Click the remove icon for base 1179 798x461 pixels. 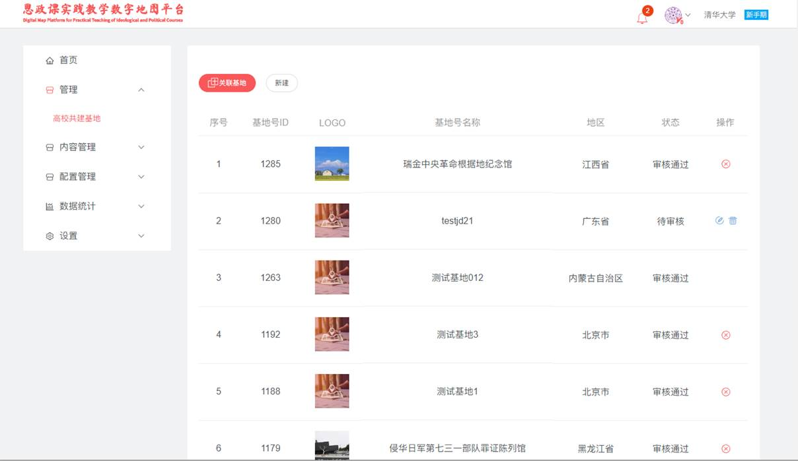point(725,448)
